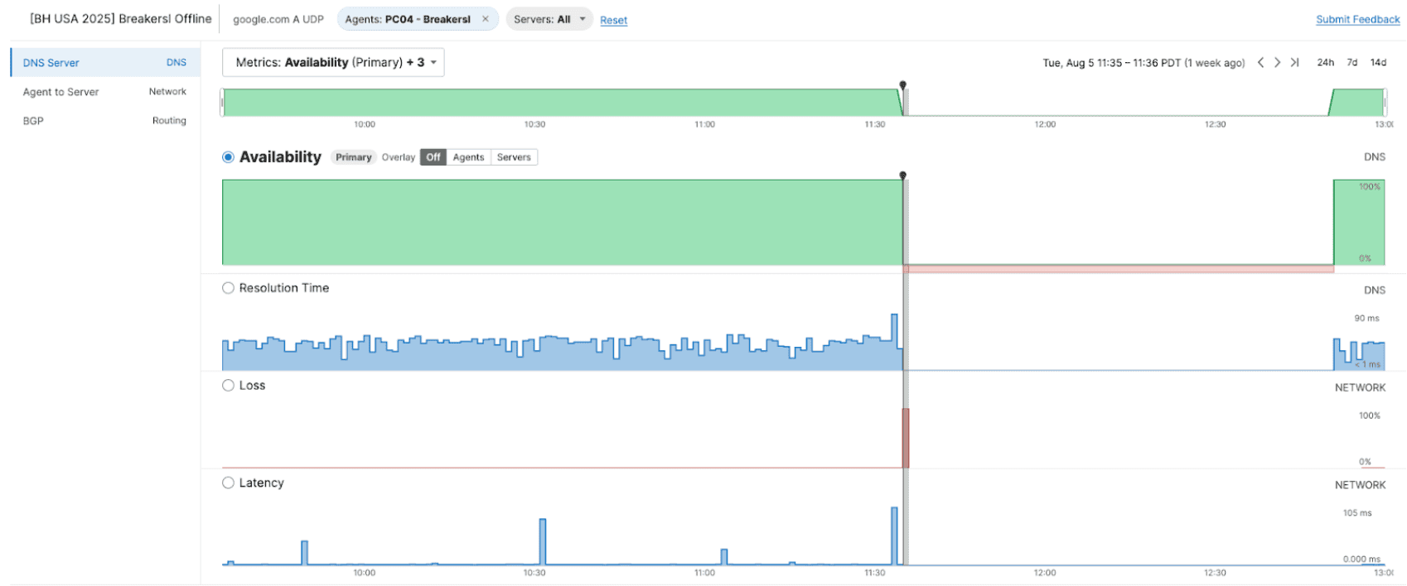Click the latency spike near 10:30

click(x=543, y=541)
